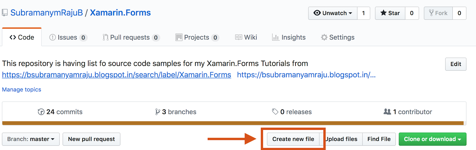Click the gear icon for Settings
Screen dimensions: 476x150
324,37
